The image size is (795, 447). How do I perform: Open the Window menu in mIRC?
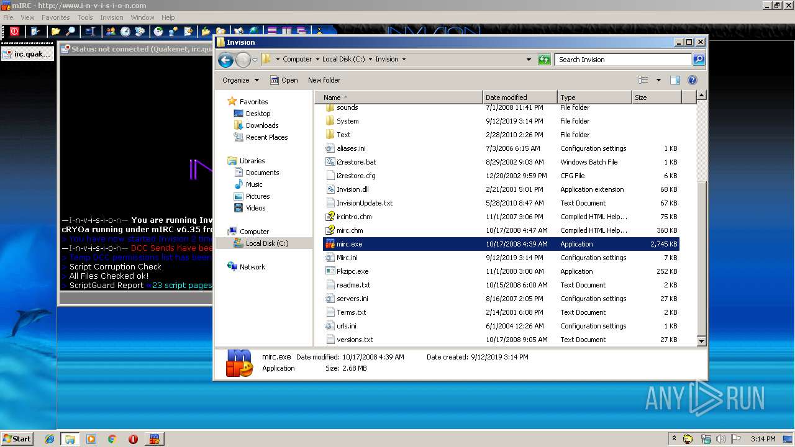click(x=142, y=17)
